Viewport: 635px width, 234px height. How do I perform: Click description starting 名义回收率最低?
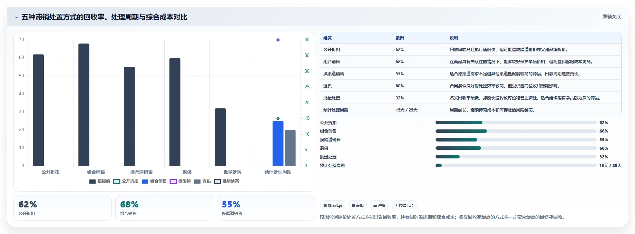(526, 98)
